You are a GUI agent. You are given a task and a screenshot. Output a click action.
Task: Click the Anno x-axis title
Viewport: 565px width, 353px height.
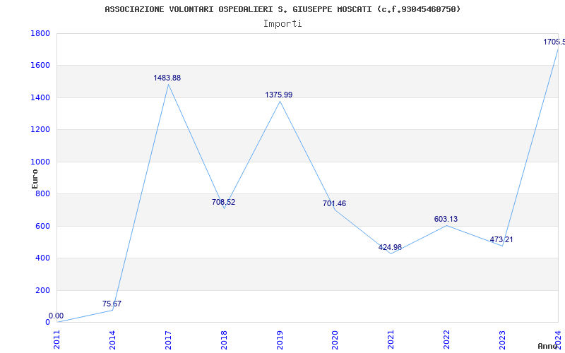[x=547, y=346]
